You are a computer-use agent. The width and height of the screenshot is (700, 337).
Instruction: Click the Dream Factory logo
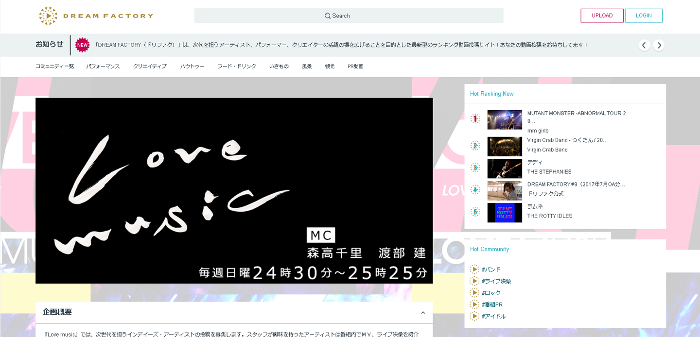coord(96,16)
